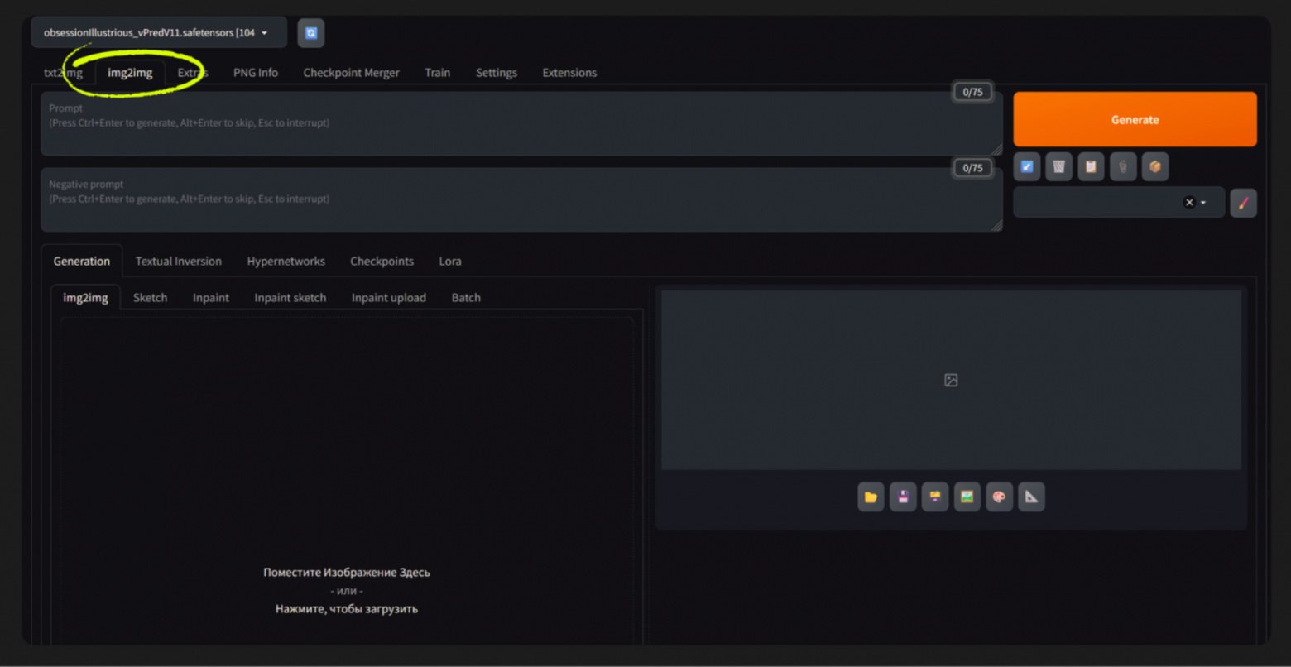Expand the Styles selection dropdown arrow
Image resolution: width=1291 pixels, height=667 pixels.
coord(1205,202)
